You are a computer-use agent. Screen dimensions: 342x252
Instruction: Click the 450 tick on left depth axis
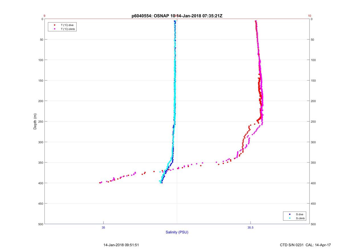coord(40,204)
